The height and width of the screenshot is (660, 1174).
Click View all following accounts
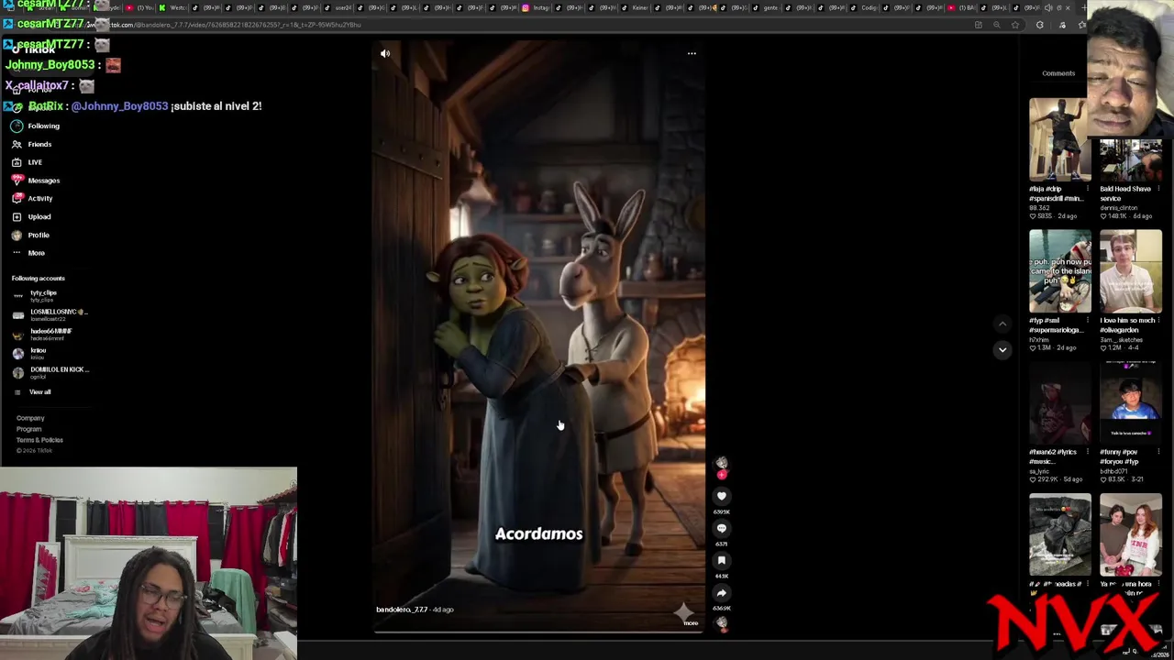39,392
